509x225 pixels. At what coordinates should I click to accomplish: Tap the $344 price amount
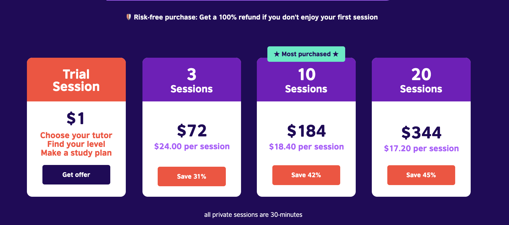point(421,133)
